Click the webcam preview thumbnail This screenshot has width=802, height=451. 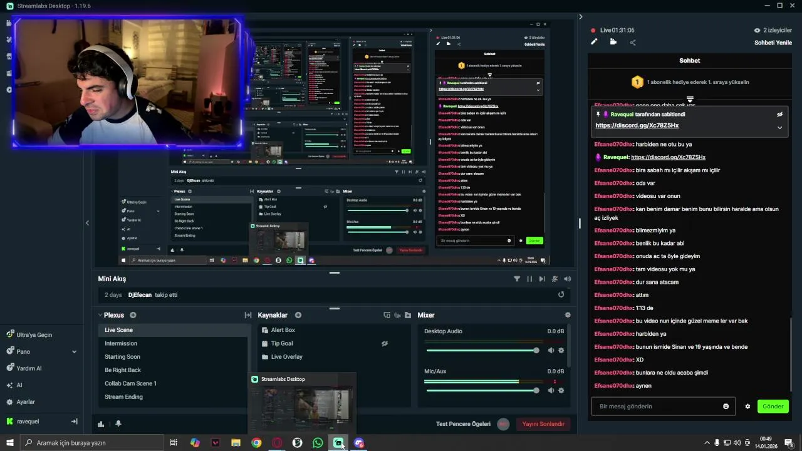127,83
